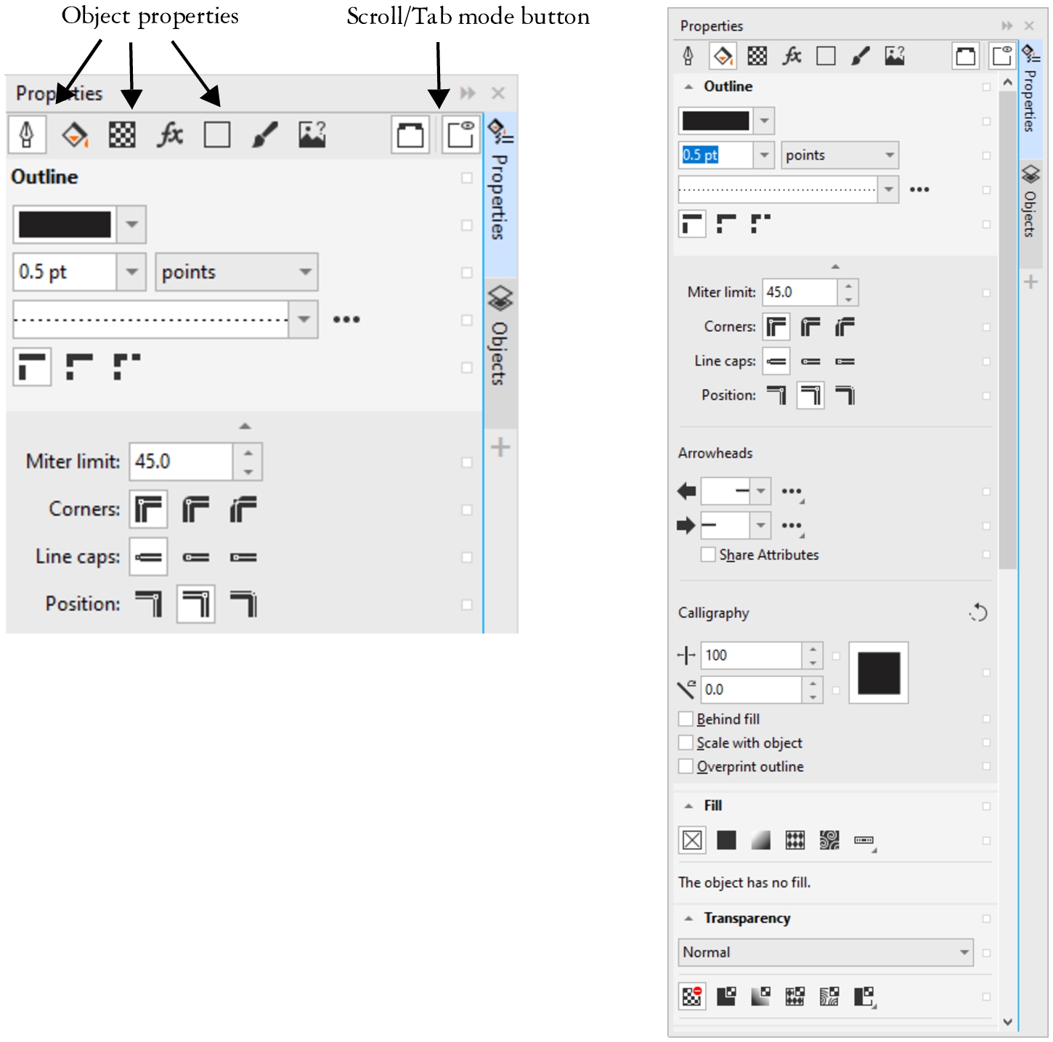The width and height of the screenshot is (1053, 1042).
Task: Enable Share Attributes for arrowheads
Action: [x=708, y=555]
